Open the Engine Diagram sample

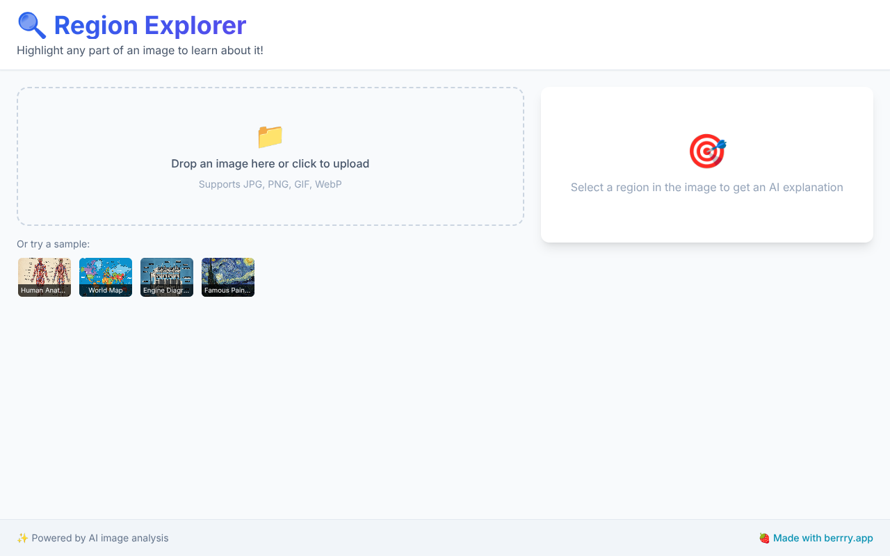click(166, 277)
